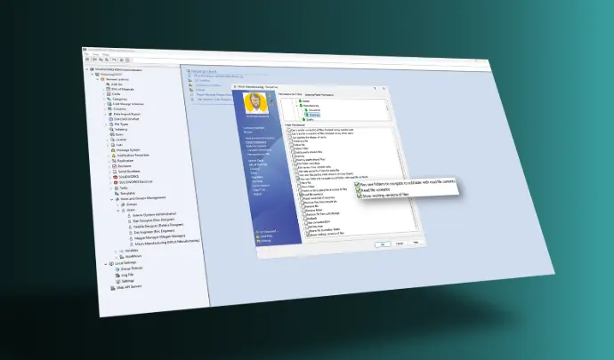Toggle the Delete file permission checkbox
614x360 pixels.
[x=292, y=145]
